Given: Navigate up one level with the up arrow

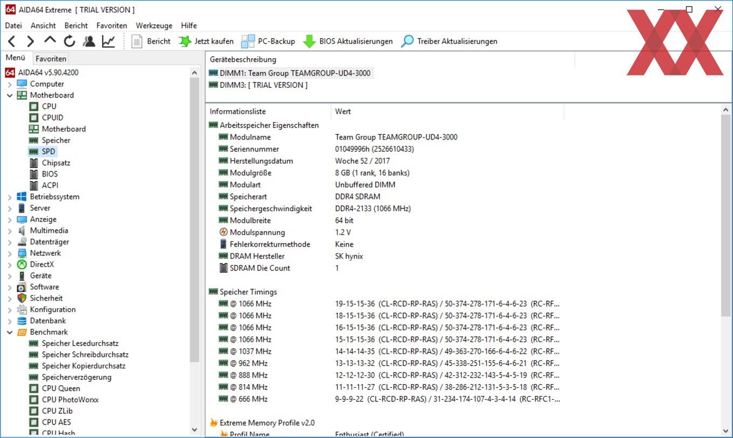Looking at the screenshot, I should coord(50,40).
